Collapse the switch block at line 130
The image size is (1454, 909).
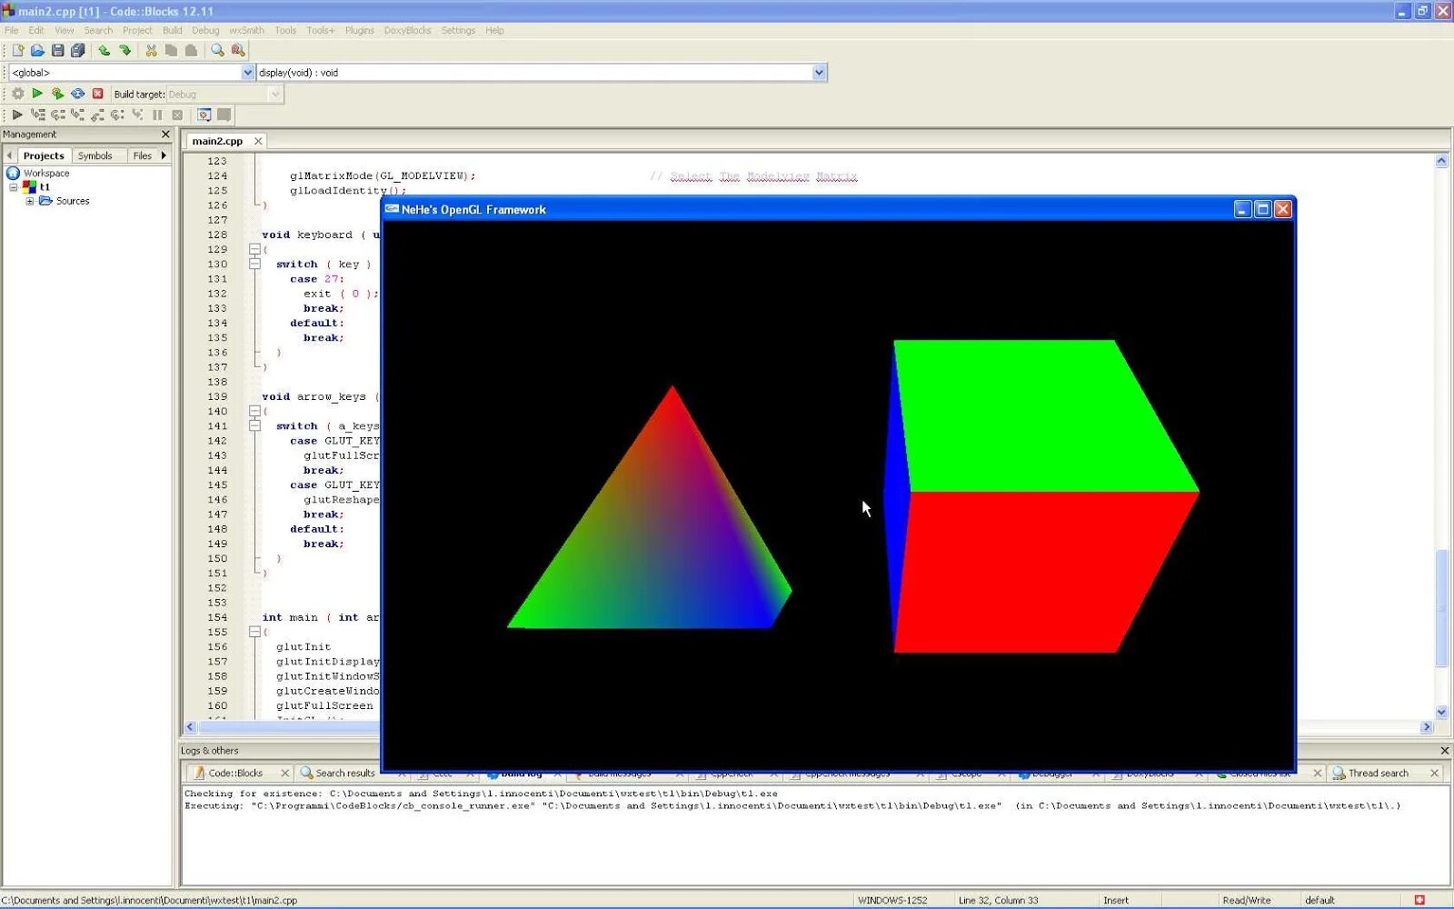255,264
